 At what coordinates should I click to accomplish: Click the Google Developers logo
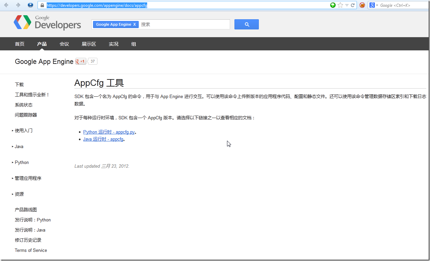[x=47, y=22]
